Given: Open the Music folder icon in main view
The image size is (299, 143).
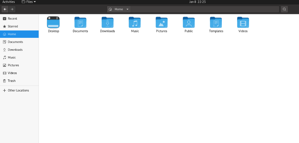Looking at the screenshot, I should coord(135,22).
